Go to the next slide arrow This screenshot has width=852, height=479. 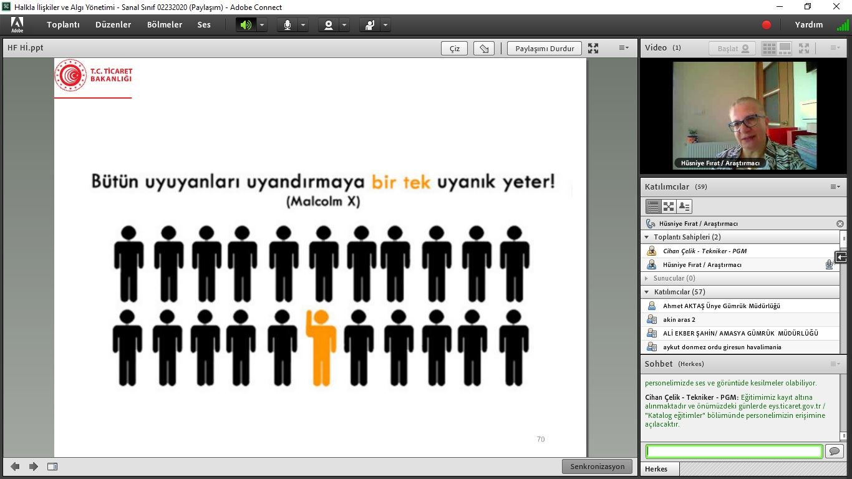point(34,467)
